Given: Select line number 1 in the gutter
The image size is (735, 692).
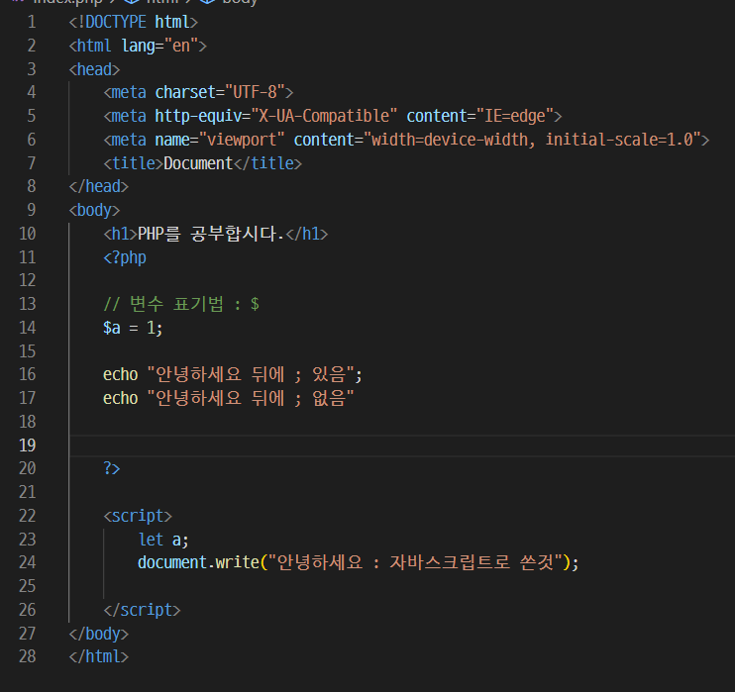Looking at the screenshot, I should pos(32,22).
